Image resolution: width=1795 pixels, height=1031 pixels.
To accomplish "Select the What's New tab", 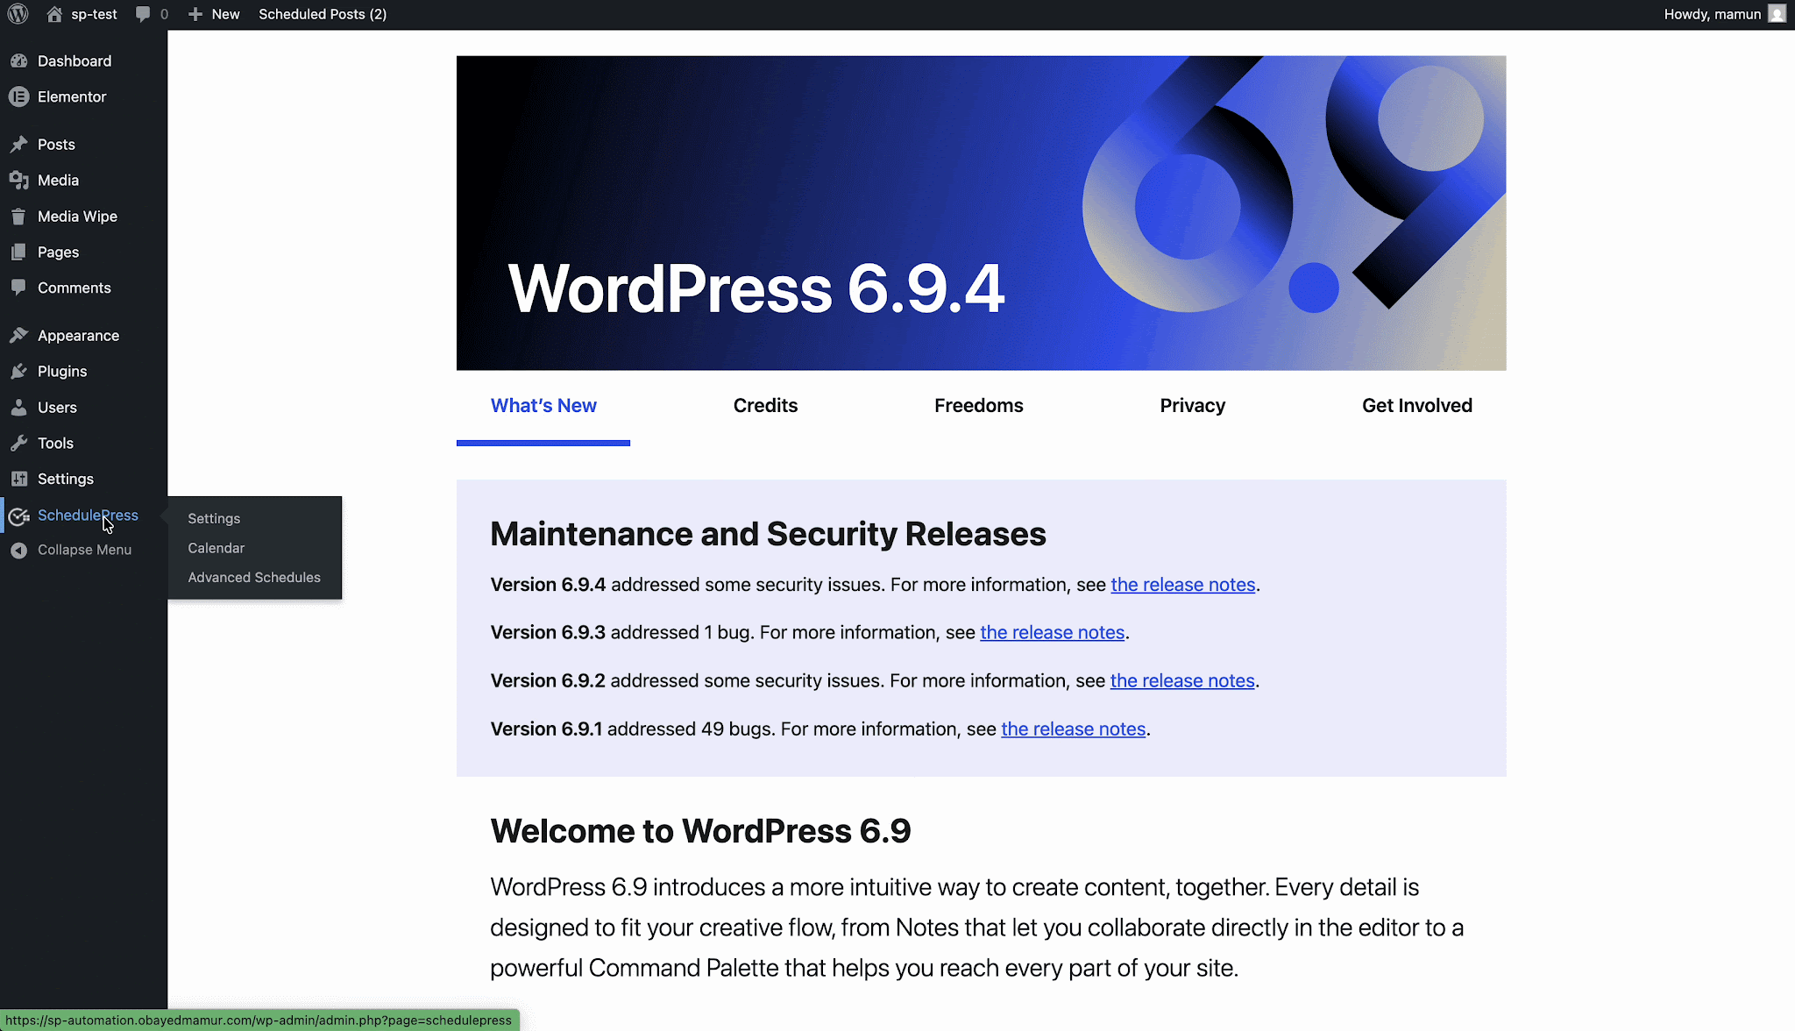I will [x=543, y=405].
